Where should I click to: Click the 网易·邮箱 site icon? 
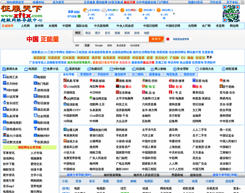pyautogui.click(x=91, y=80)
